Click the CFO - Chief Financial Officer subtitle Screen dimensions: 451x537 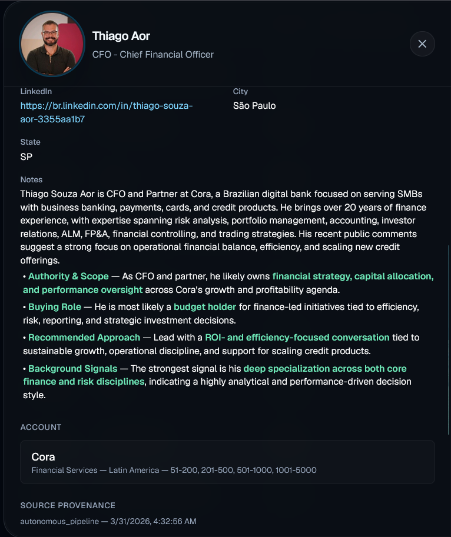tap(152, 54)
